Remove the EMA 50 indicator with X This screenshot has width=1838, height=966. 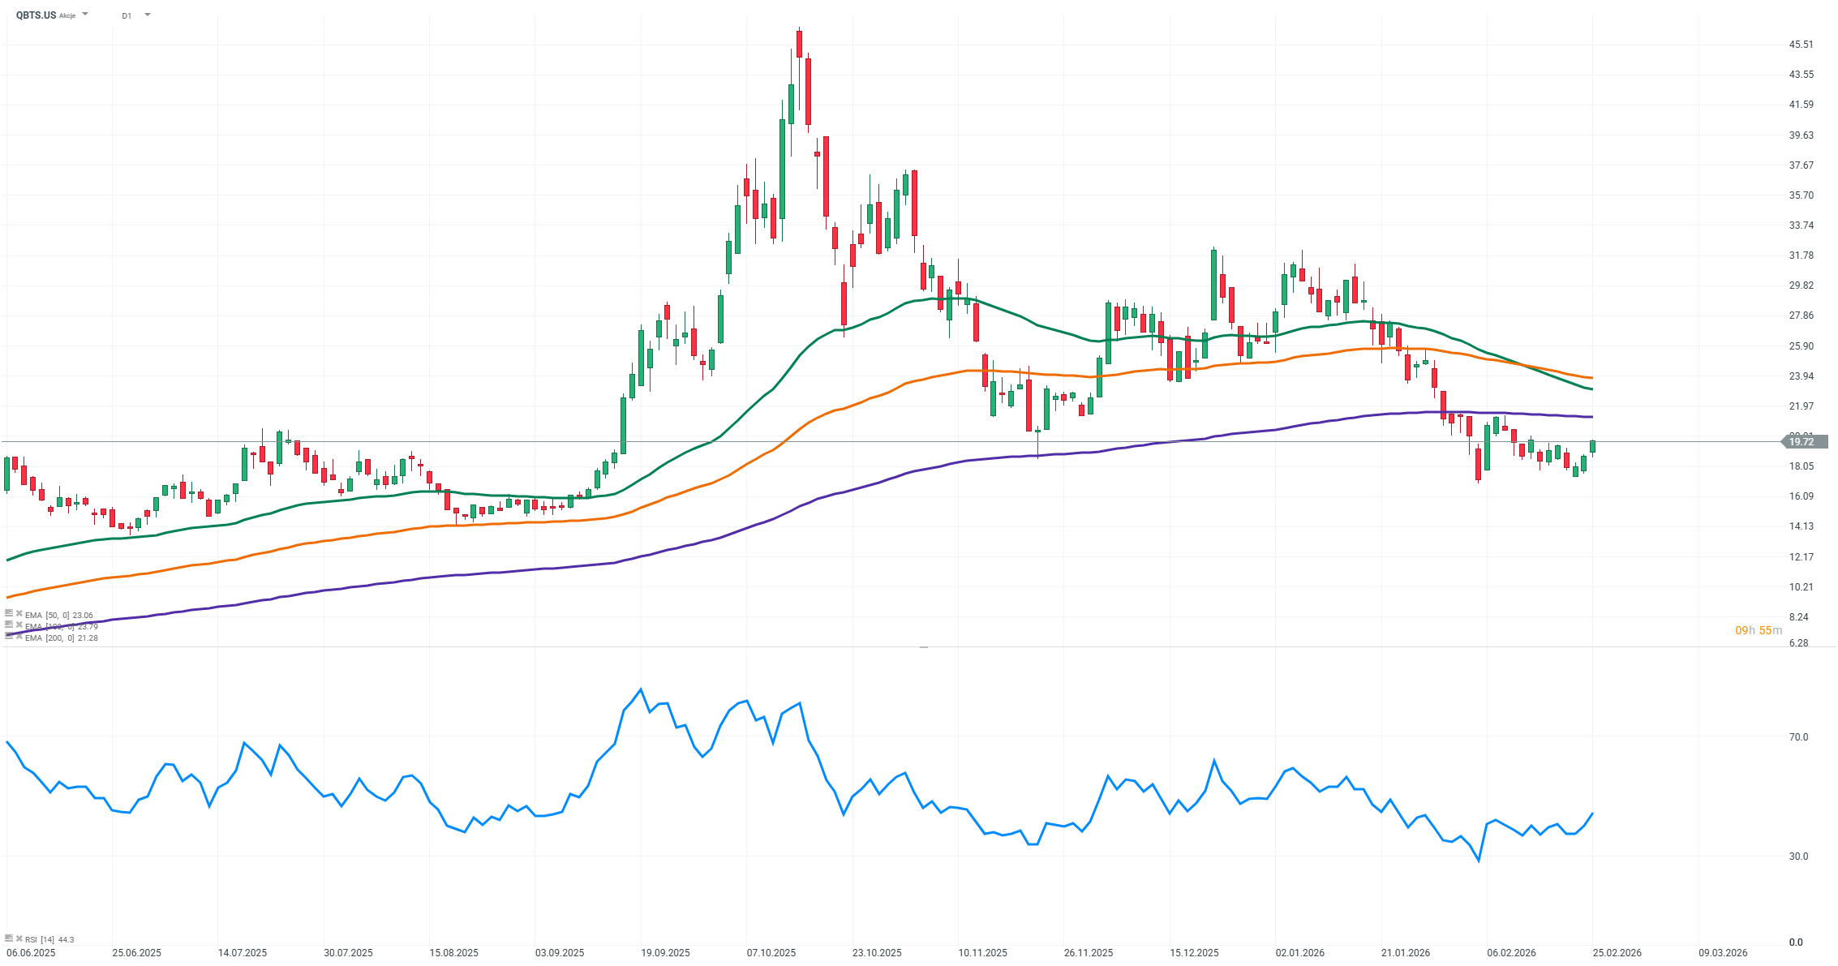point(19,614)
